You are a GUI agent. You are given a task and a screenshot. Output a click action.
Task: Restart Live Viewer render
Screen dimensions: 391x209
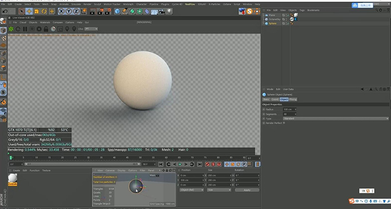(x=18, y=29)
